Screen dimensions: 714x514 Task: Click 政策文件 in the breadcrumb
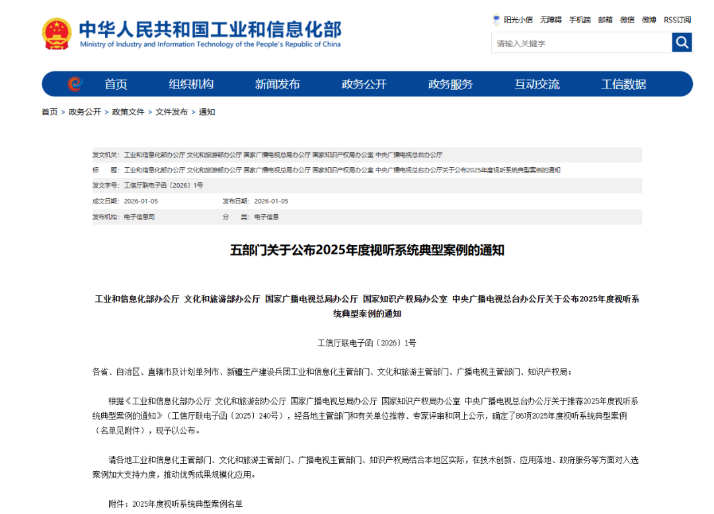coord(128,112)
